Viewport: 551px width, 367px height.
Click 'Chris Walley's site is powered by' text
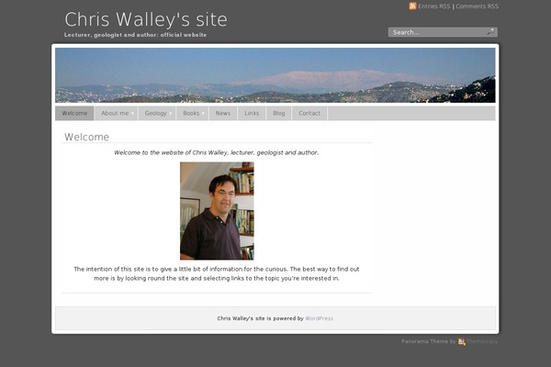pos(260,318)
